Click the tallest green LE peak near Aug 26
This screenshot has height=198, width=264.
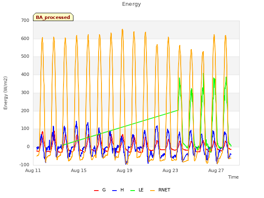pos(203,73)
